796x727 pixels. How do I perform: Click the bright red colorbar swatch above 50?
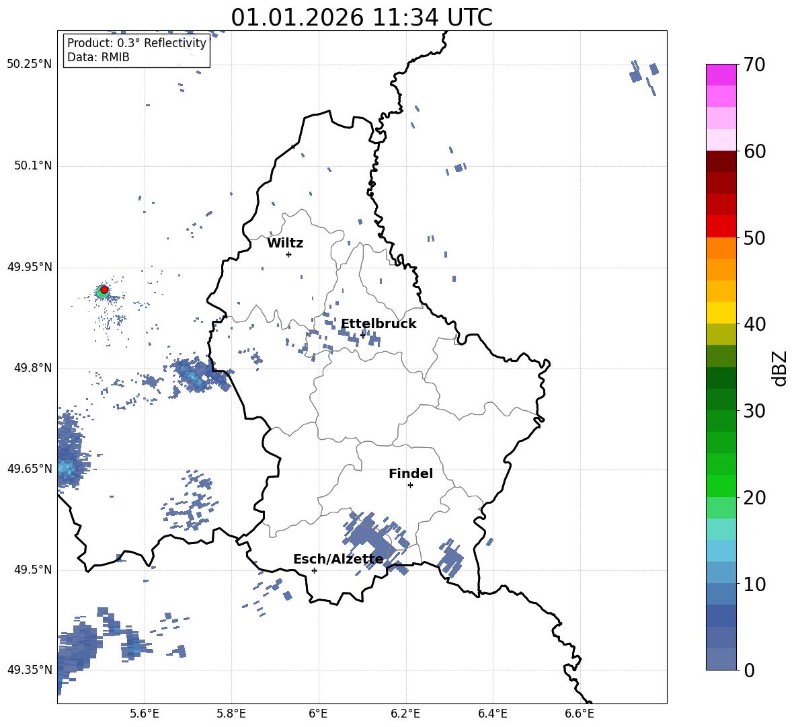pos(721,227)
